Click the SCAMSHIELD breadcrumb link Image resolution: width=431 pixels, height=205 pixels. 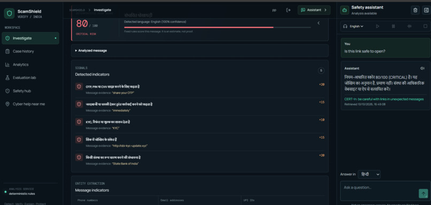[x=77, y=10]
